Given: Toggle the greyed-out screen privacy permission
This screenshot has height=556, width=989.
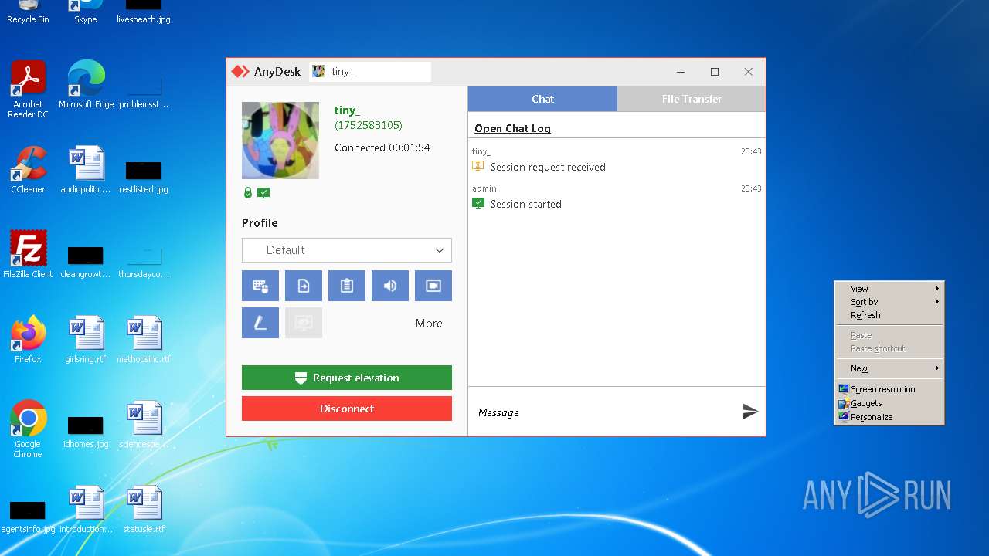Looking at the screenshot, I should pyautogui.click(x=304, y=323).
